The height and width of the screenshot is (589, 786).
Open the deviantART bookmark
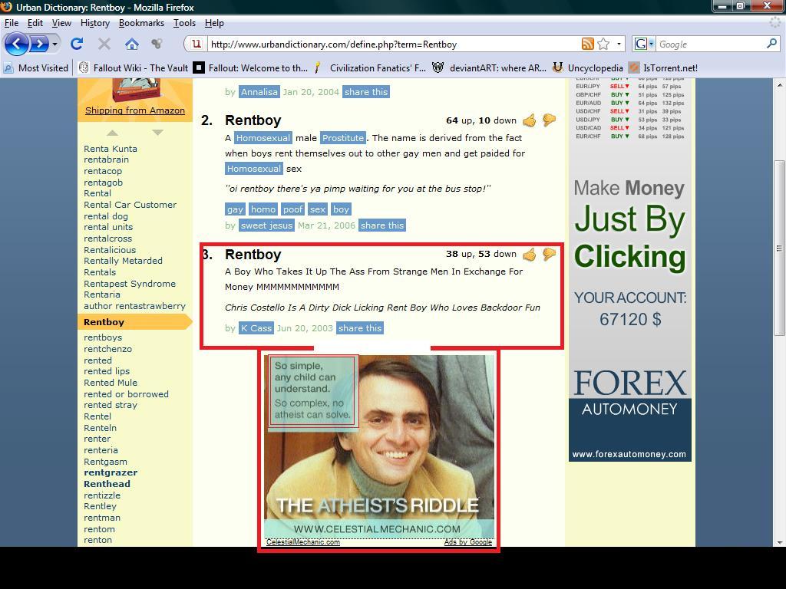(x=489, y=67)
